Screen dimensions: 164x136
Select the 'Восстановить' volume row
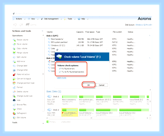coord(91,39)
